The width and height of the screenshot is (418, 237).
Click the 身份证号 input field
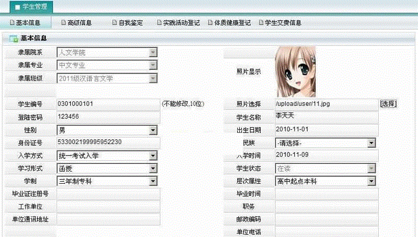pyautogui.click(x=107, y=143)
